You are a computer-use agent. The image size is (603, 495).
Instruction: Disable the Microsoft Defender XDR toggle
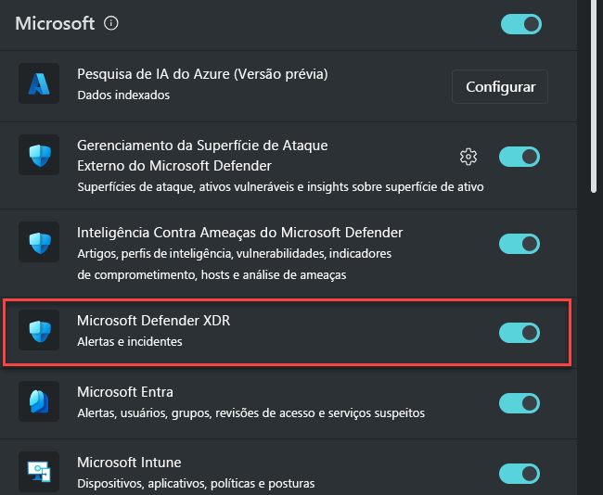pos(520,333)
